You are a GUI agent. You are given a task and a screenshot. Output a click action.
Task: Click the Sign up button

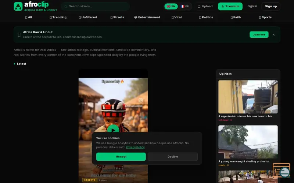(271, 6)
